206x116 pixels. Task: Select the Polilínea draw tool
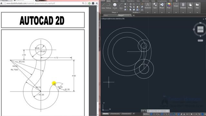(108, 6)
